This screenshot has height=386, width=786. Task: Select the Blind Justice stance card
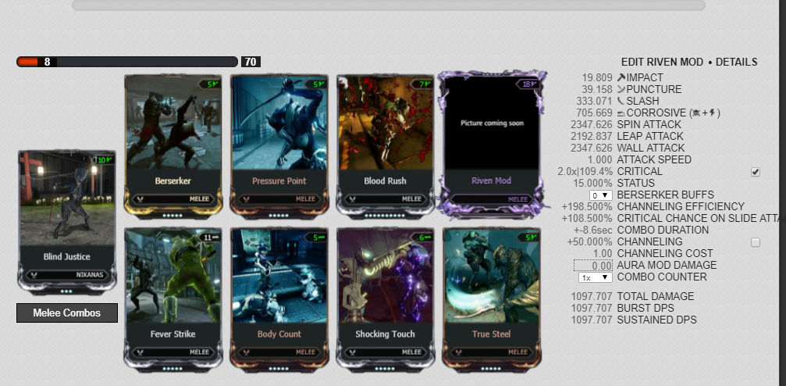(x=66, y=223)
